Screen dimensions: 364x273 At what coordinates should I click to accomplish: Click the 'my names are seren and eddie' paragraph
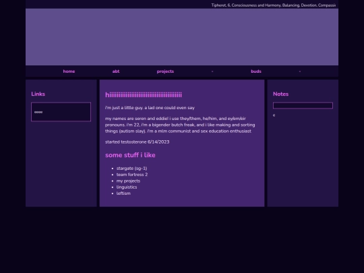point(180,125)
